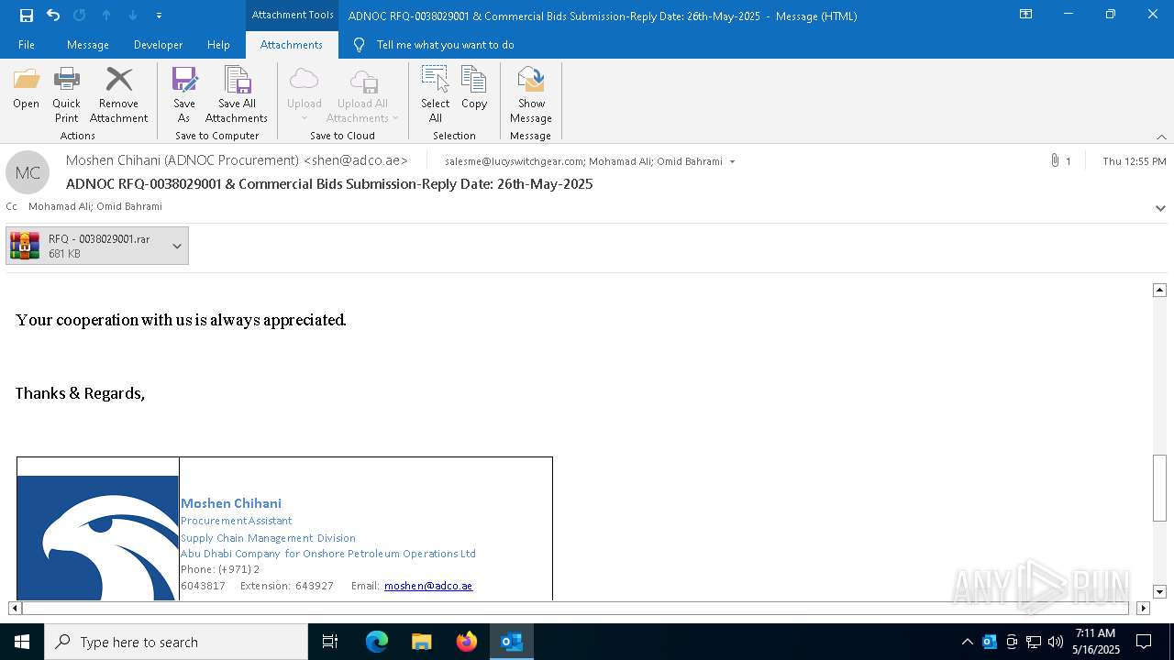
Task: Click the volume speaker tray icon
Action: [x=1056, y=642]
